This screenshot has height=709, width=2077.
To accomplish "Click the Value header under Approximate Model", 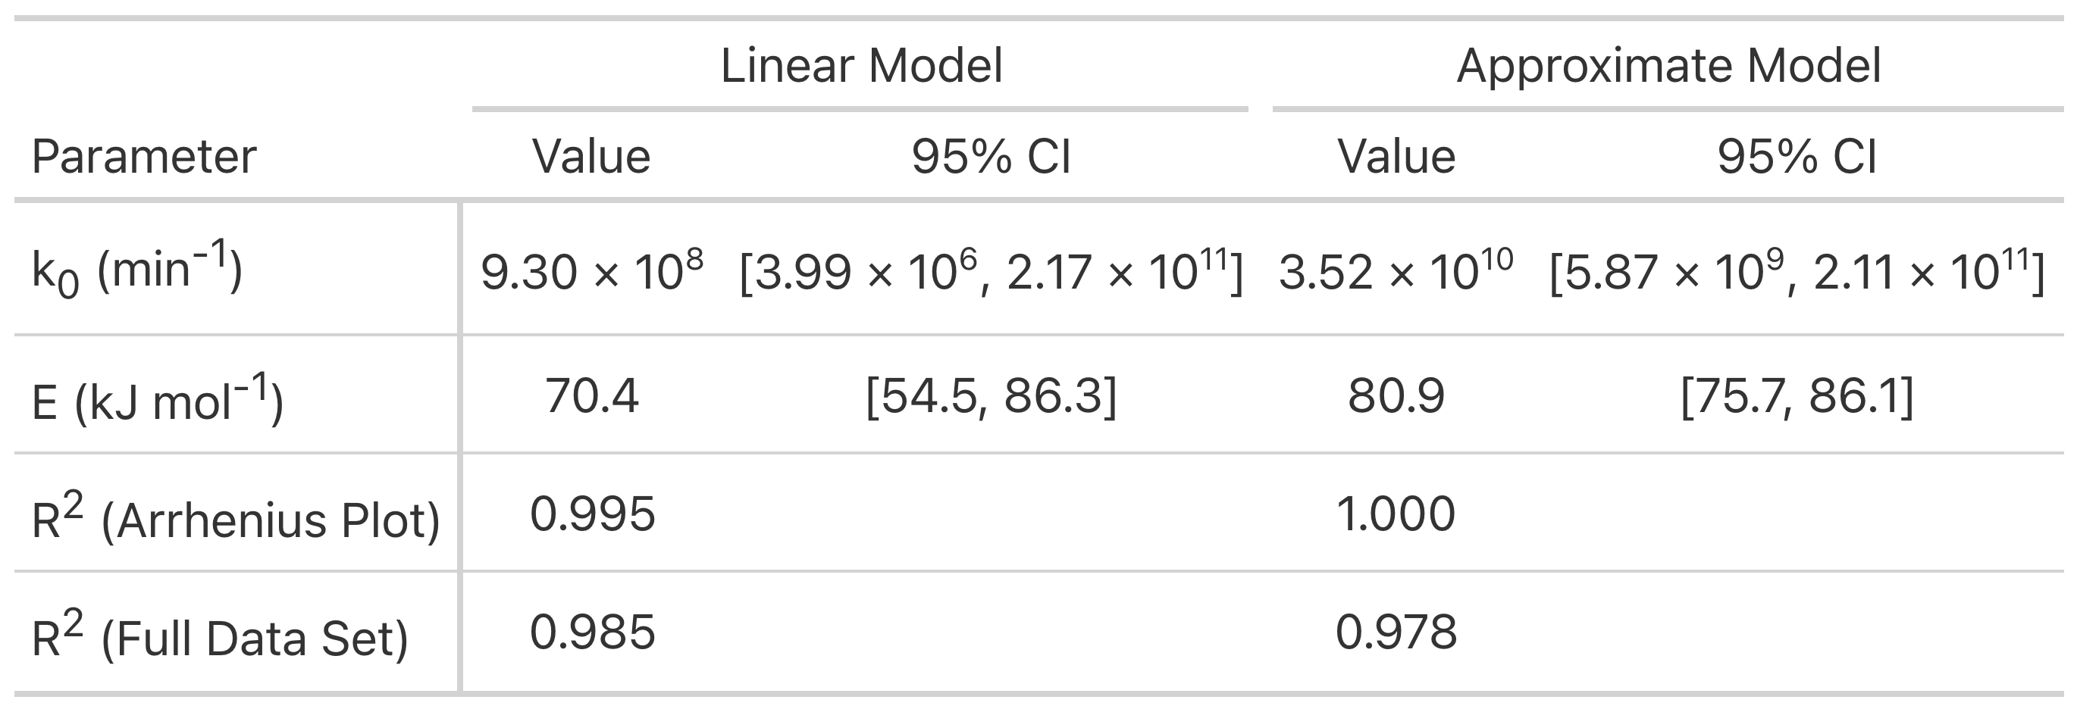I will tap(1396, 156).
